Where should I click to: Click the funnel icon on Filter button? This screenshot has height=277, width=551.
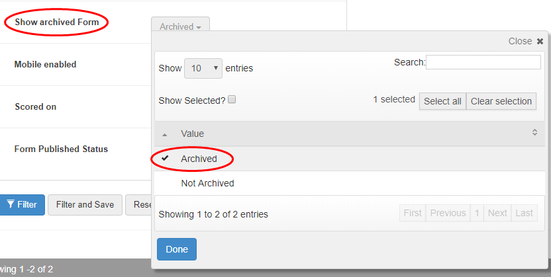10,204
